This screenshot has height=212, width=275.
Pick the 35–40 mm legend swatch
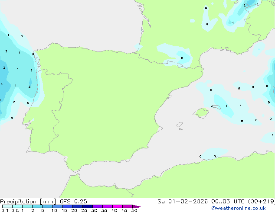coord(108,206)
